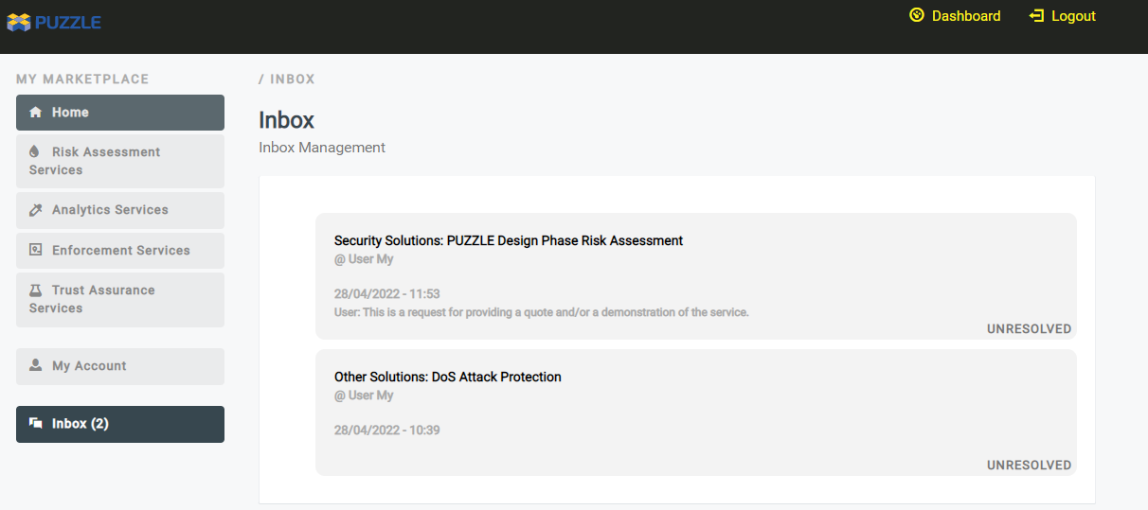Click the INBOX breadcrumb
This screenshot has height=510, width=1148.
click(293, 79)
